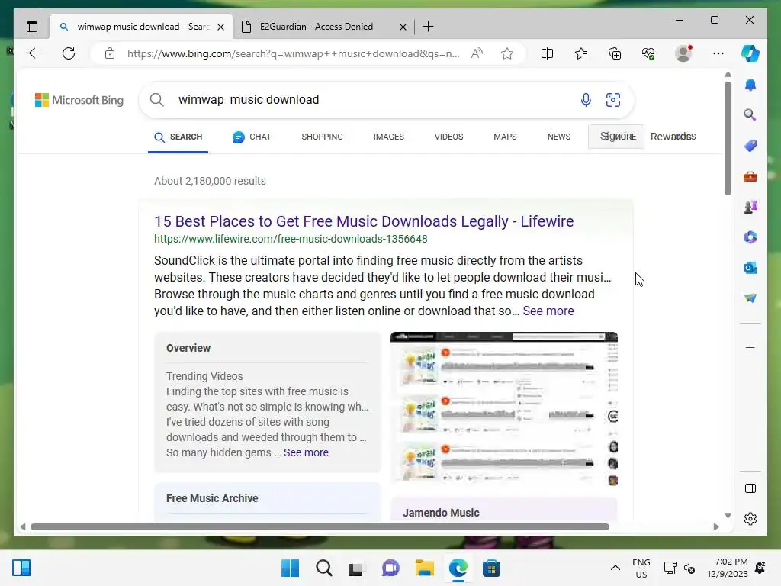
Task: Select the VIDEOS search category
Action: 448,137
